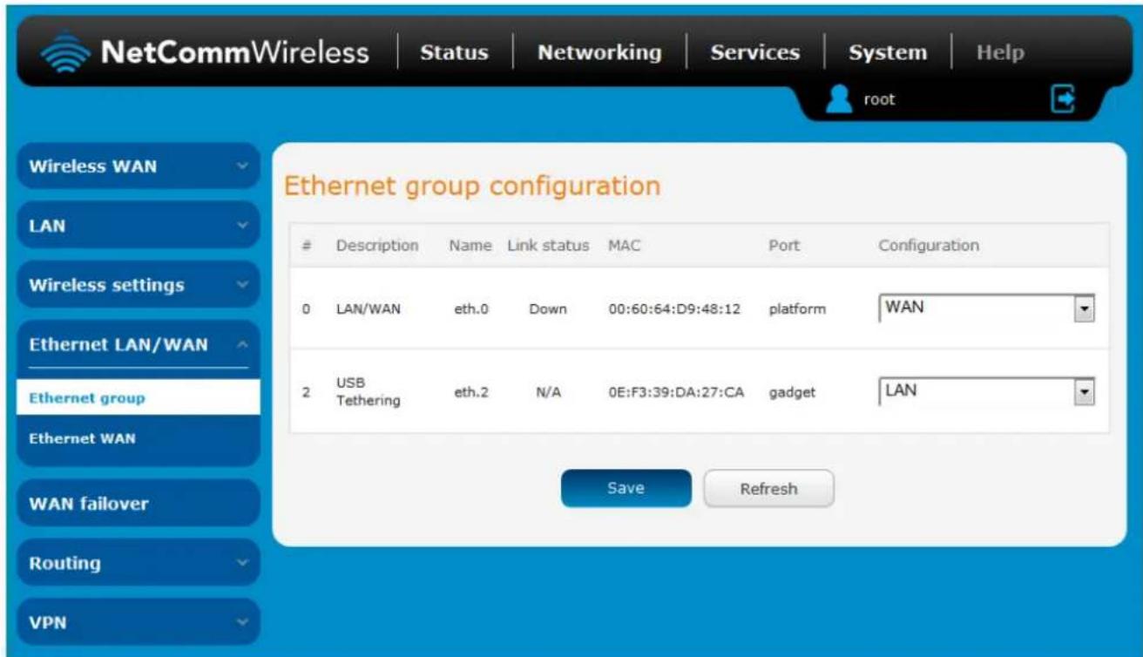Click the Description column header
Image resolution: width=1143 pixels, height=657 pixels.
[x=377, y=246]
